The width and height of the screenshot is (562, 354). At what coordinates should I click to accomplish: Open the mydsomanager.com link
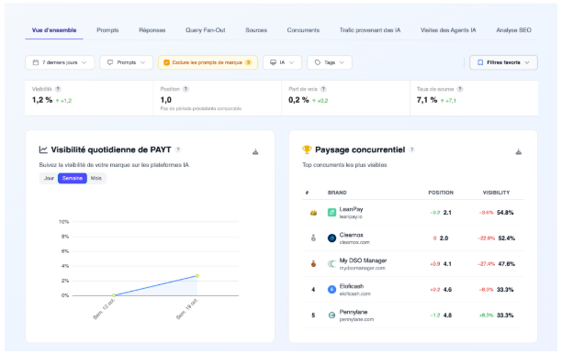coord(363,268)
